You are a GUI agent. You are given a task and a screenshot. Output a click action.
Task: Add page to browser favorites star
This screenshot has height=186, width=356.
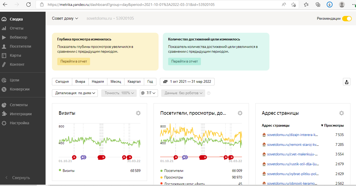[x=293, y=5]
